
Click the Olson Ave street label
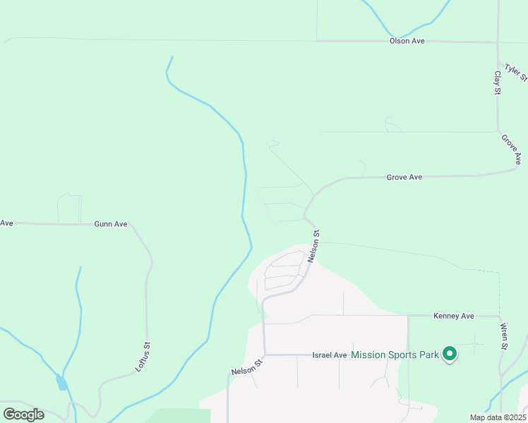(407, 41)
